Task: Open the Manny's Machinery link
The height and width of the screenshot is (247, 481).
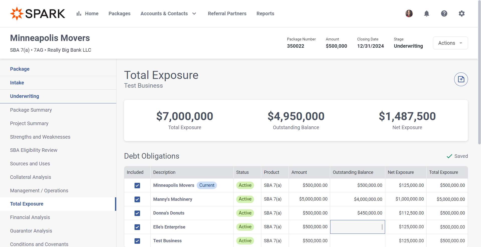Action: [x=173, y=199]
